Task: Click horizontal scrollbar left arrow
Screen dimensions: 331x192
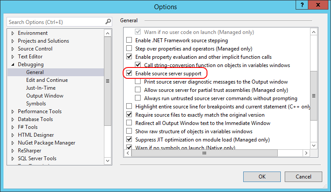Action: point(128,153)
